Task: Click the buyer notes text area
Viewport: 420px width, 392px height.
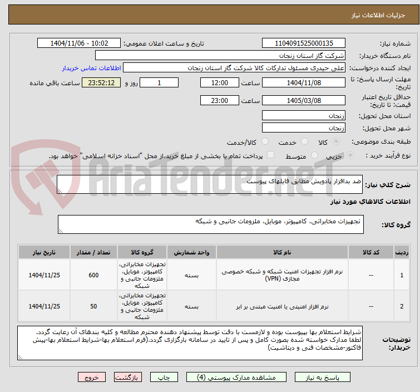Action: click(190, 343)
